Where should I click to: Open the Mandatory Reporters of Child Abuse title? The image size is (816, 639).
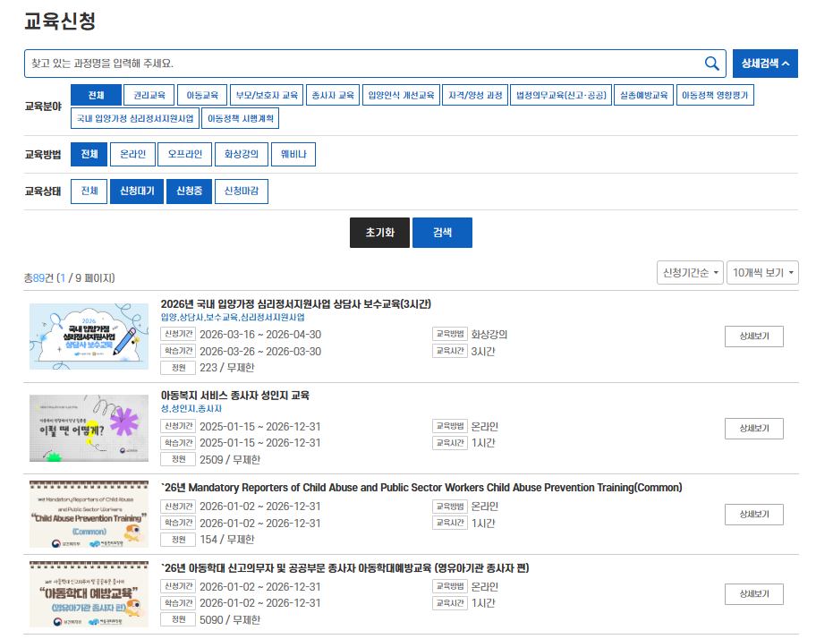tap(421, 488)
